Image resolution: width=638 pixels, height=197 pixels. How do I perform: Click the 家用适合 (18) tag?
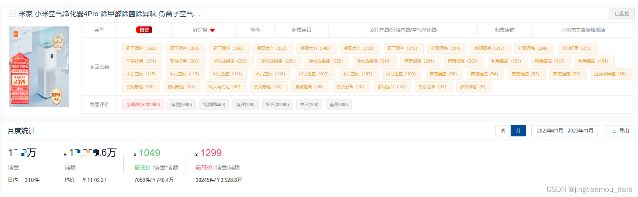pyautogui.click(x=392, y=87)
